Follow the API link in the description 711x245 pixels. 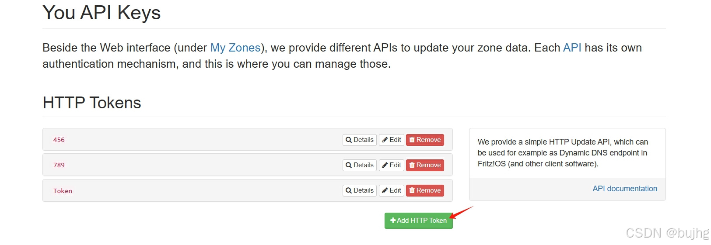pyautogui.click(x=572, y=48)
